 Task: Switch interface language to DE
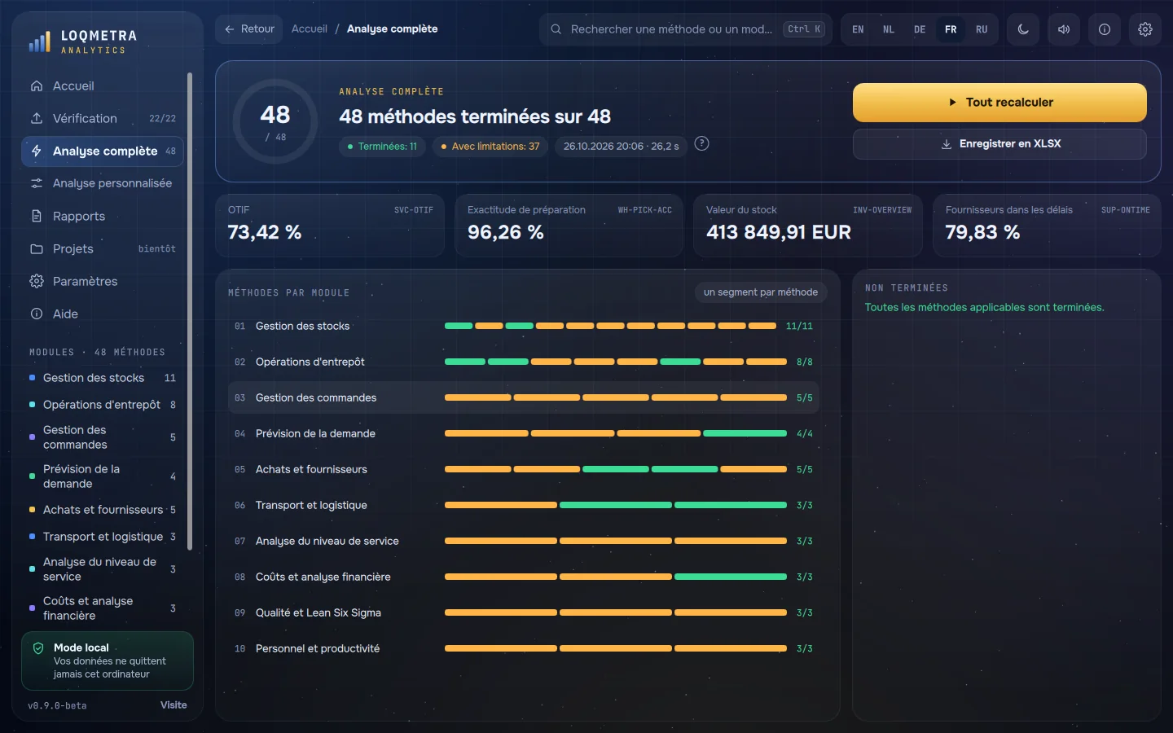920,29
